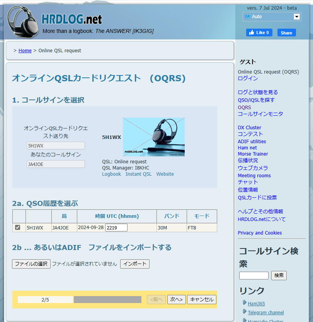313x322 pixels.
Task: Open Privacy and Cookies link
Action: (260, 233)
